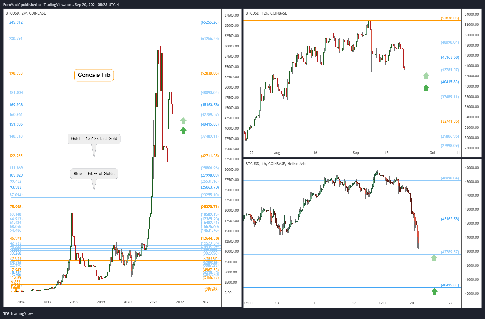This screenshot has height=319, width=485.
Task: Select the 46.971 gold fib level label
Action: pyautogui.click(x=16, y=238)
